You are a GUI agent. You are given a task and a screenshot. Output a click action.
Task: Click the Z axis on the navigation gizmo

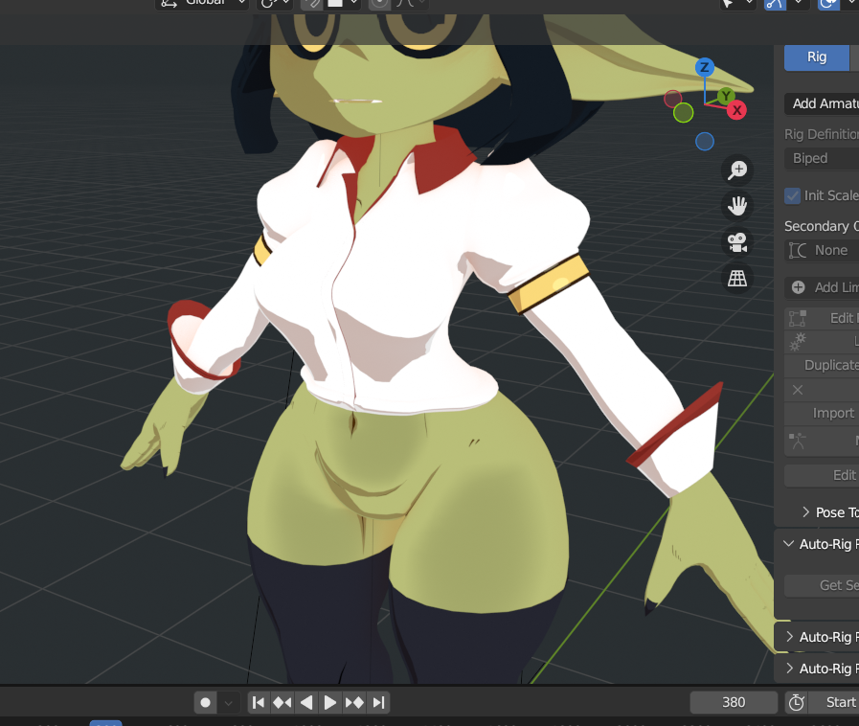(705, 67)
